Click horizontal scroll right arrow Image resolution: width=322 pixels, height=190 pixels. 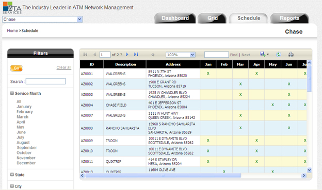click(304, 176)
